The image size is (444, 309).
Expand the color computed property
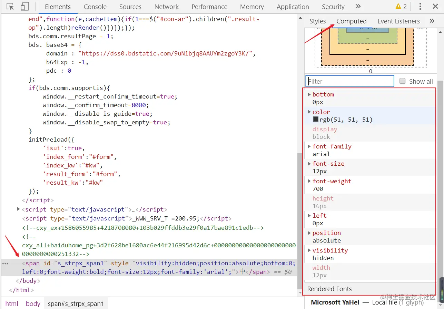(x=309, y=112)
